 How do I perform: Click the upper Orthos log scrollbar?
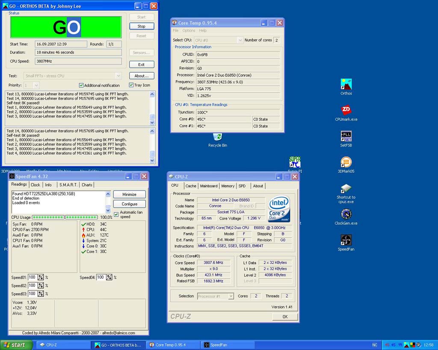[x=152, y=108]
